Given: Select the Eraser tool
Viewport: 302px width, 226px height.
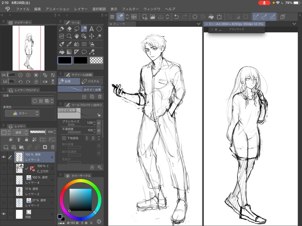Looking at the screenshot, I should 69,29.
